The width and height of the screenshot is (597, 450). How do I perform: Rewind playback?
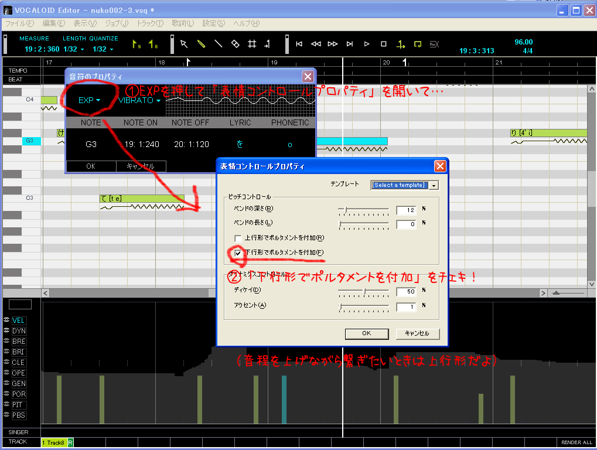point(316,44)
